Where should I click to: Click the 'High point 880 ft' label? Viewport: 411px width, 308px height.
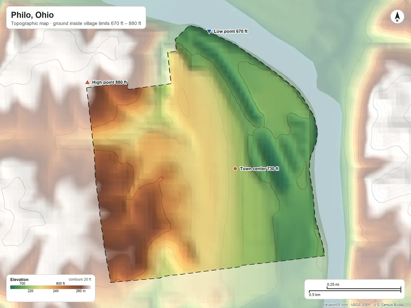[110, 82]
